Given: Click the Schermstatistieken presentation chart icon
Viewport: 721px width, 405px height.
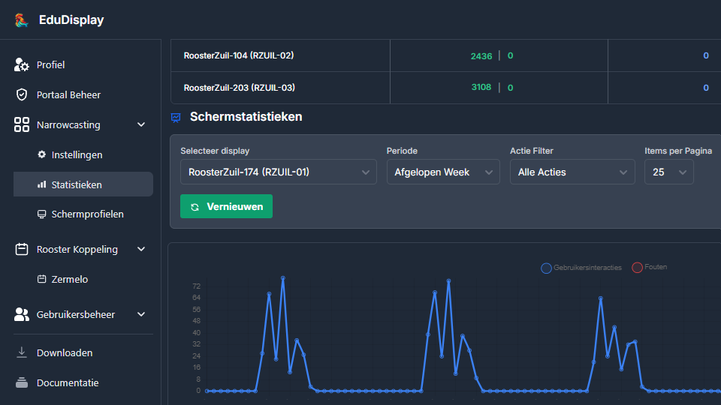Looking at the screenshot, I should point(176,118).
